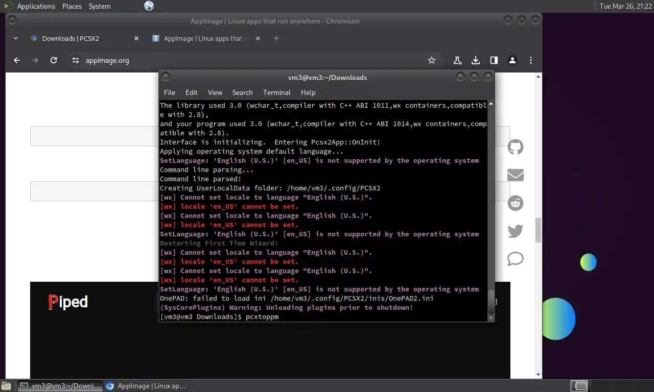Open the Places menu
The height and width of the screenshot is (392, 654).
tap(72, 6)
